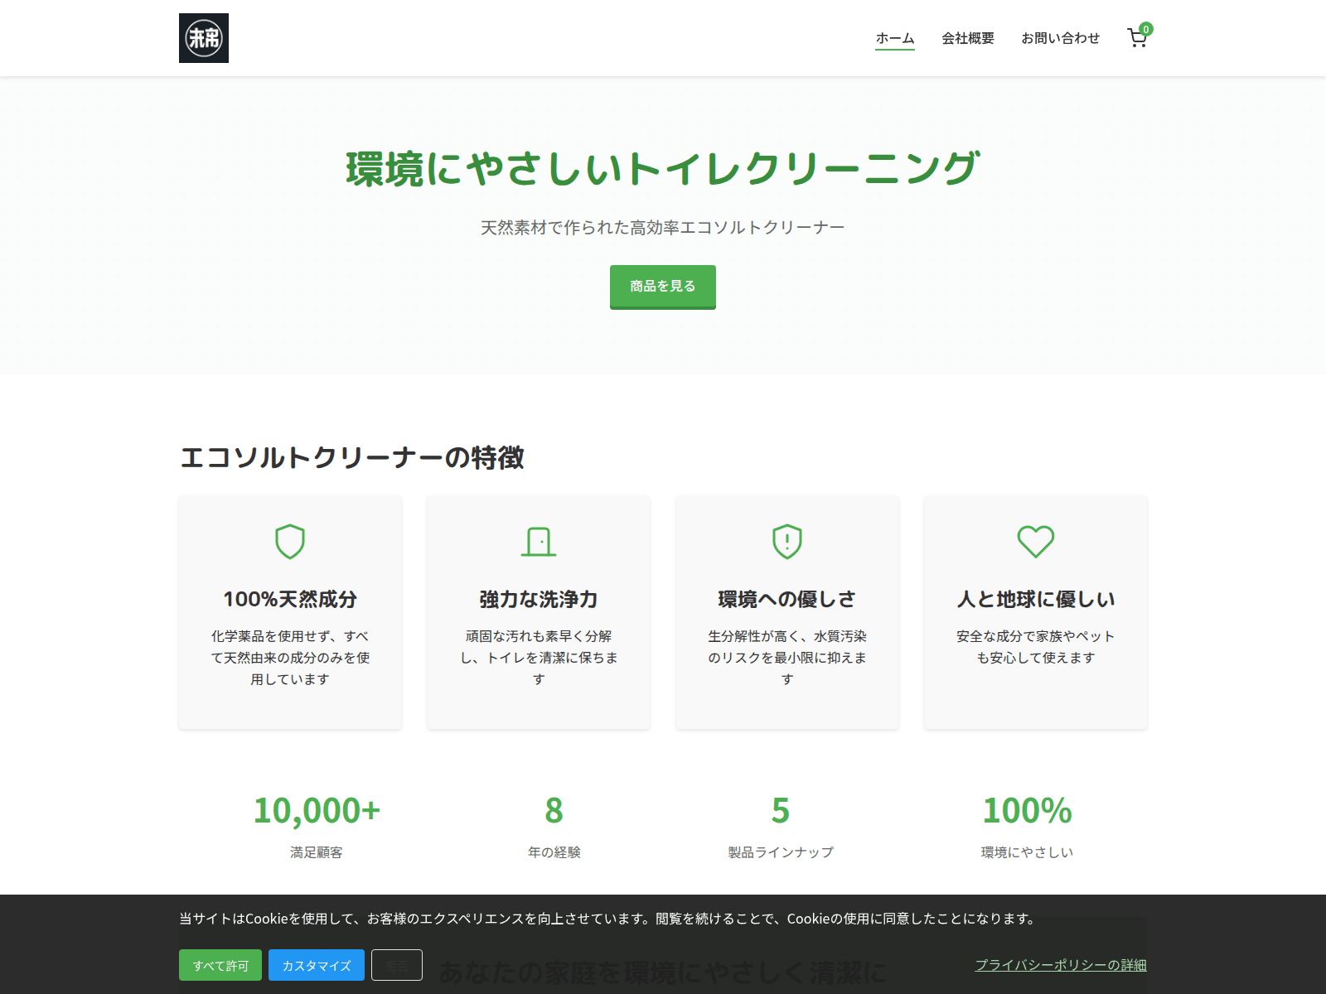The width and height of the screenshot is (1326, 994).
Task: Click the subtitle 天然素材で作られた高効率エコソルトクリーナー
Action: 663,228
